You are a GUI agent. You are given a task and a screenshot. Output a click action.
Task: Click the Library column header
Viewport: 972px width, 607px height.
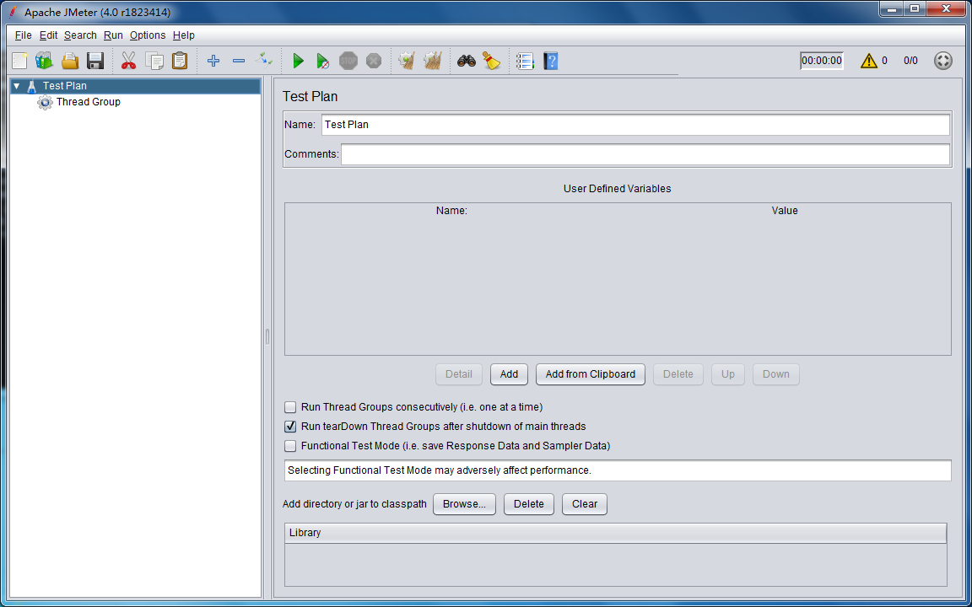click(616, 533)
